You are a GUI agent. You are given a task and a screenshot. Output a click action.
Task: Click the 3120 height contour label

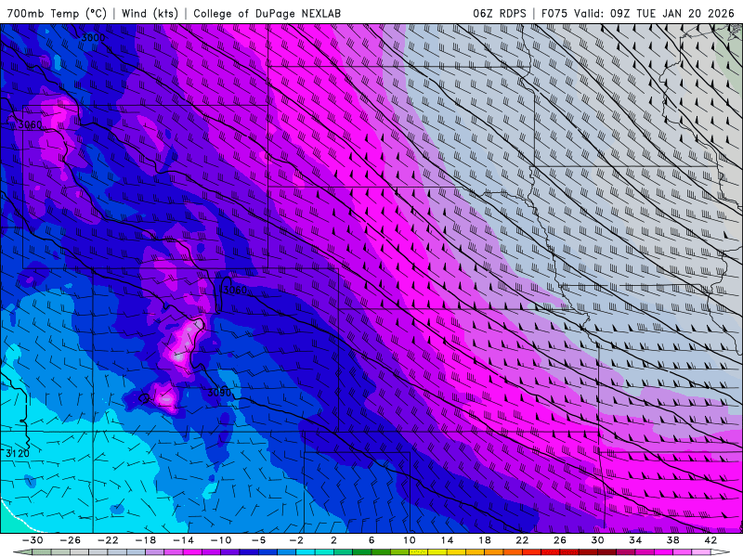pyautogui.click(x=18, y=453)
